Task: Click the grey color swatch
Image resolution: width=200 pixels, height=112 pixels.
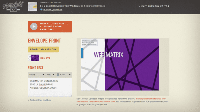Action: coord(58,75)
